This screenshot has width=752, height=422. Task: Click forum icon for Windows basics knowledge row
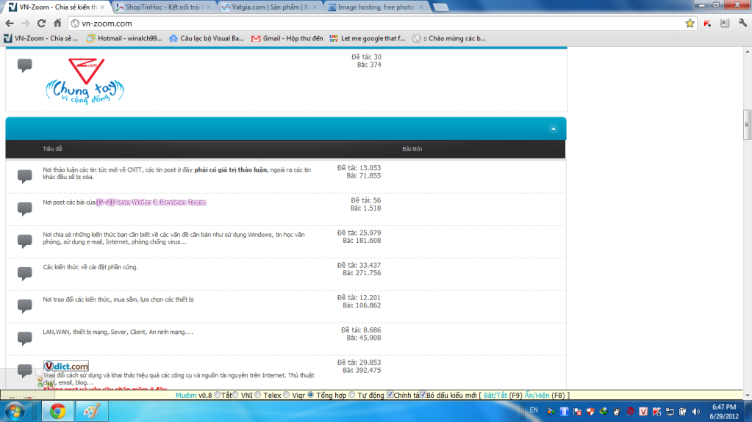pos(24,241)
